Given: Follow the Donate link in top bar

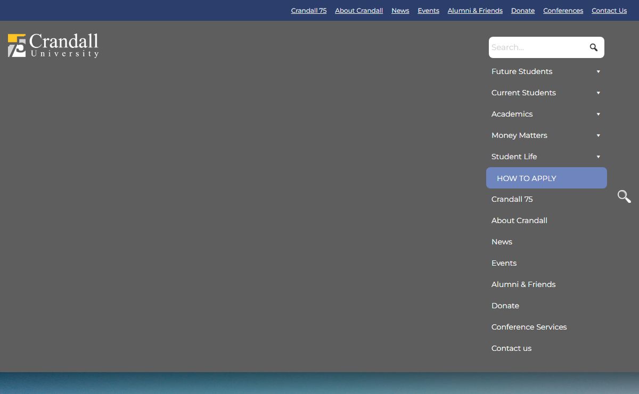Looking at the screenshot, I should tap(523, 11).
